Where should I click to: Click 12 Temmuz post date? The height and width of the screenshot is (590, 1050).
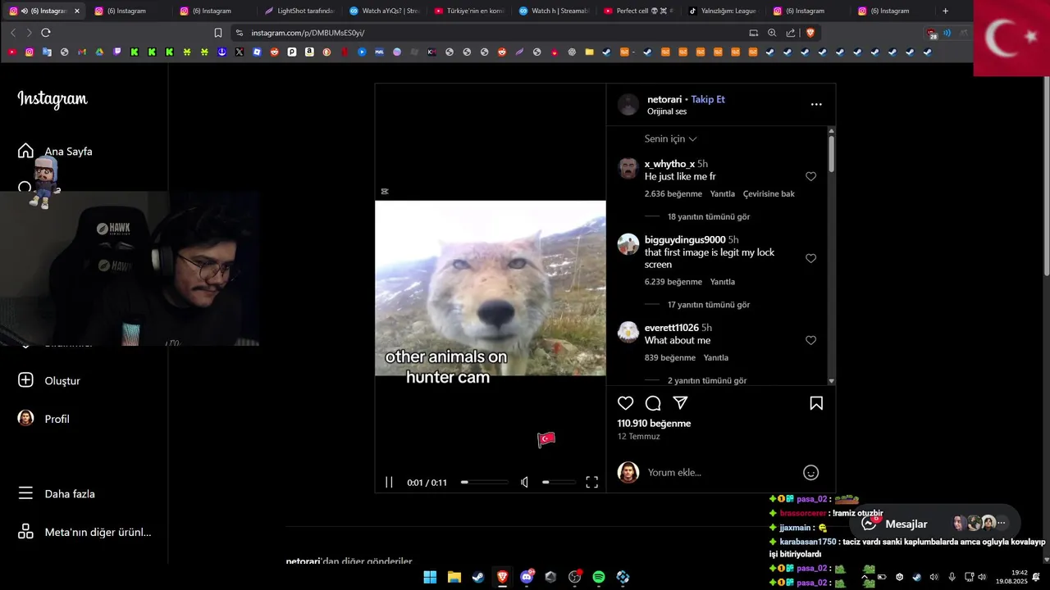tap(638, 437)
